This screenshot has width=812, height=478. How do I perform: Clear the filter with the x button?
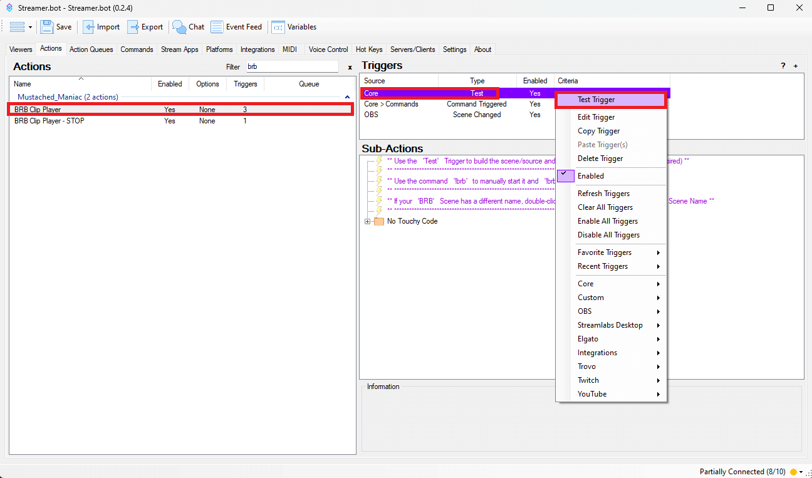(x=350, y=67)
